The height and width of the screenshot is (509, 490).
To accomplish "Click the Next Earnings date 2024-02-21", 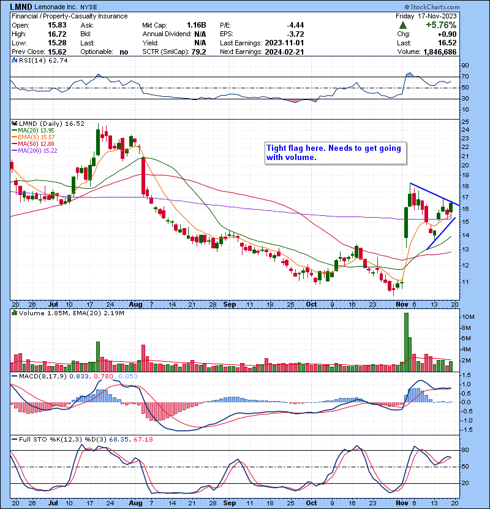I will pyautogui.click(x=284, y=52).
